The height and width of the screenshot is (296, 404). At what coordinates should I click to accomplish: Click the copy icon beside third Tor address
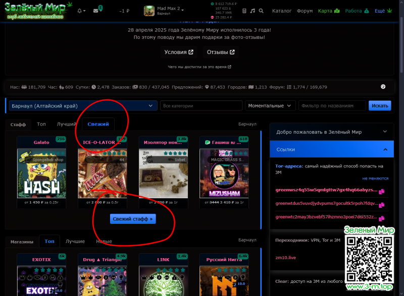pos(381,217)
